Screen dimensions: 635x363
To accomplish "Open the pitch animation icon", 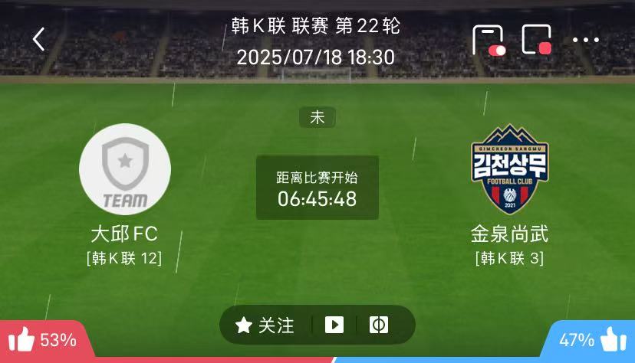I will click(379, 325).
